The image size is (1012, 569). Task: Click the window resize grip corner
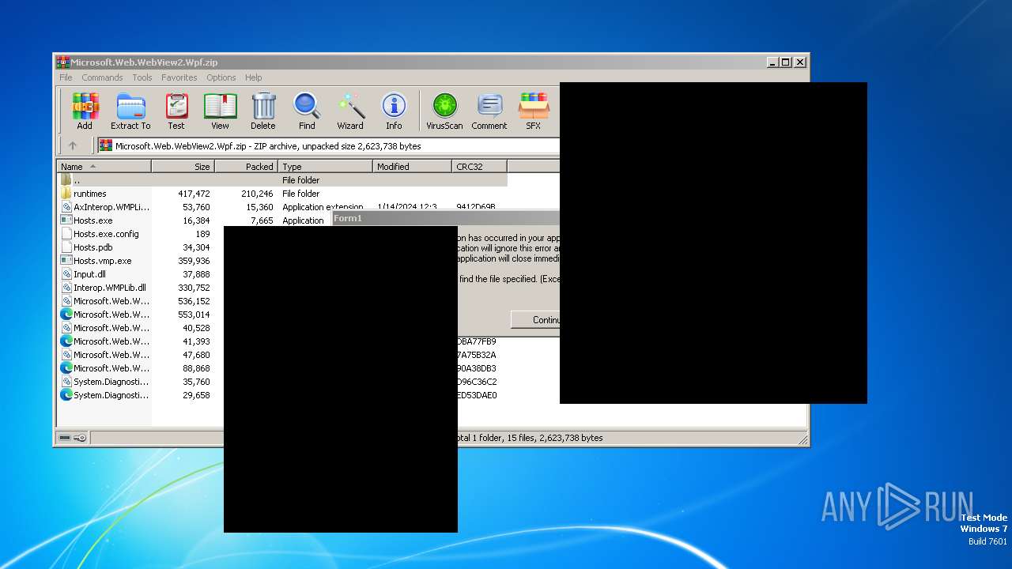pos(802,439)
